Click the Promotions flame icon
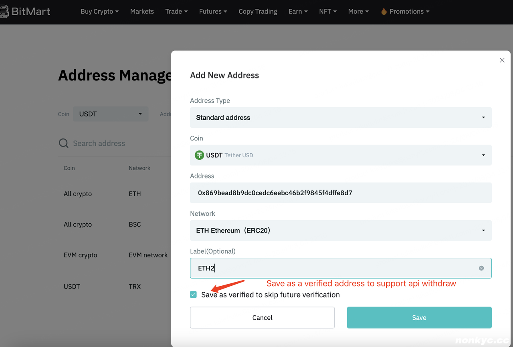Viewport: 513px width, 347px height. tap(384, 12)
